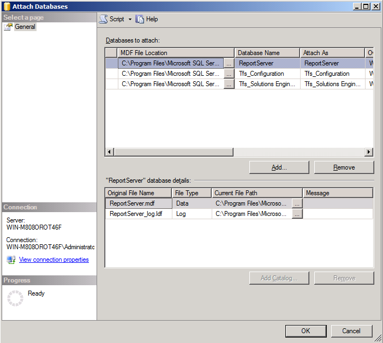The width and height of the screenshot is (383, 343).
Task: Edit Tfs_Solutions Engin... Attach As cell
Action: tap(333, 84)
